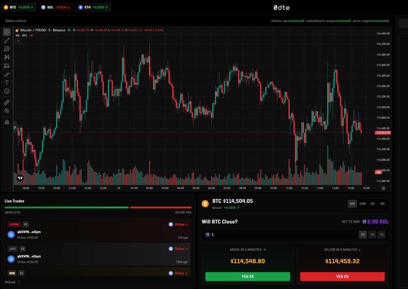Select the 1H timeframe tab
The height and width of the screenshot is (289, 408).
pyautogui.click(x=372, y=204)
